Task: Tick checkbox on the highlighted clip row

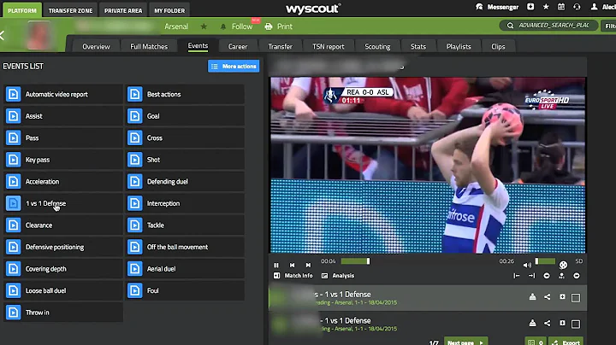Action: pyautogui.click(x=576, y=298)
